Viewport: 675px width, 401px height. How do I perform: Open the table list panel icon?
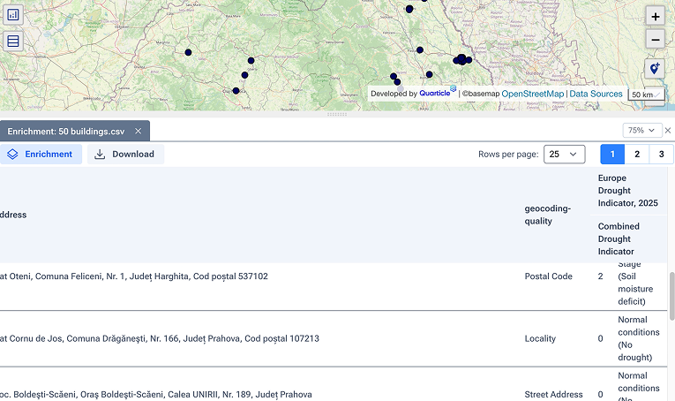tap(13, 42)
